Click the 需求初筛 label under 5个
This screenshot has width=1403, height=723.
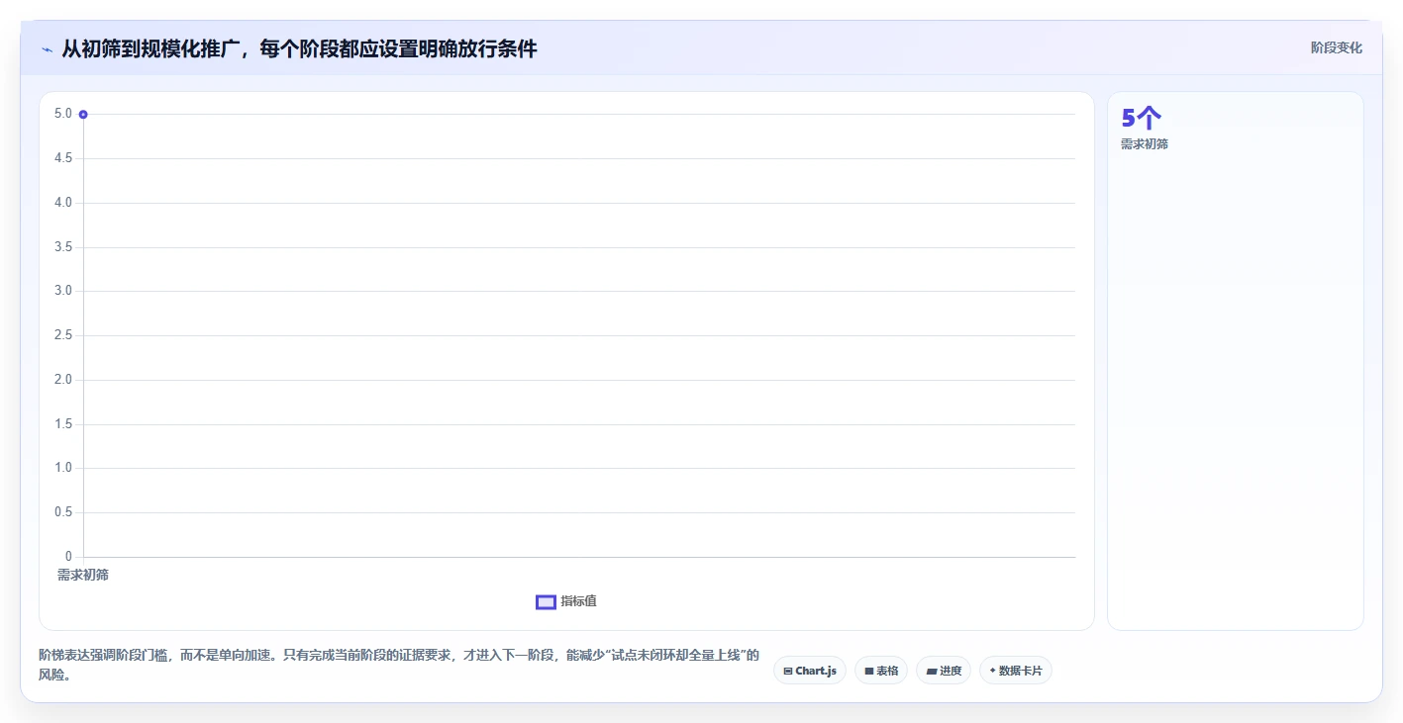tap(1145, 144)
